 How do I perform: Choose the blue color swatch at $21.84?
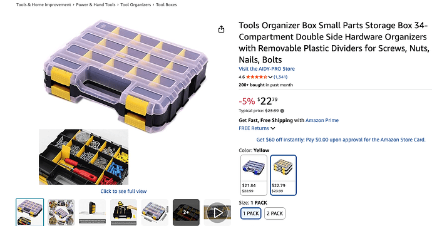tap(254, 175)
